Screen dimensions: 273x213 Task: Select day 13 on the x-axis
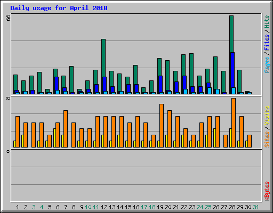(x=112, y=207)
